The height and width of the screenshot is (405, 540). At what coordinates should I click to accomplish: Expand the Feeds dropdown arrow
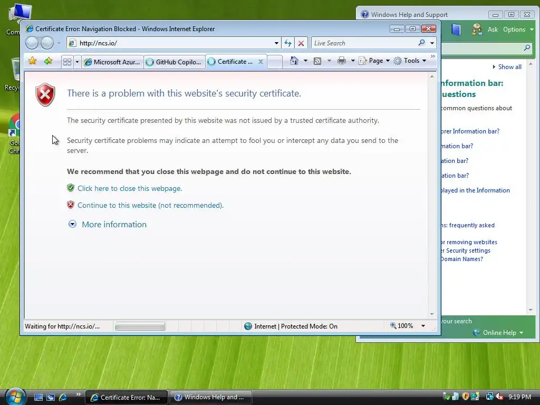coord(329,61)
